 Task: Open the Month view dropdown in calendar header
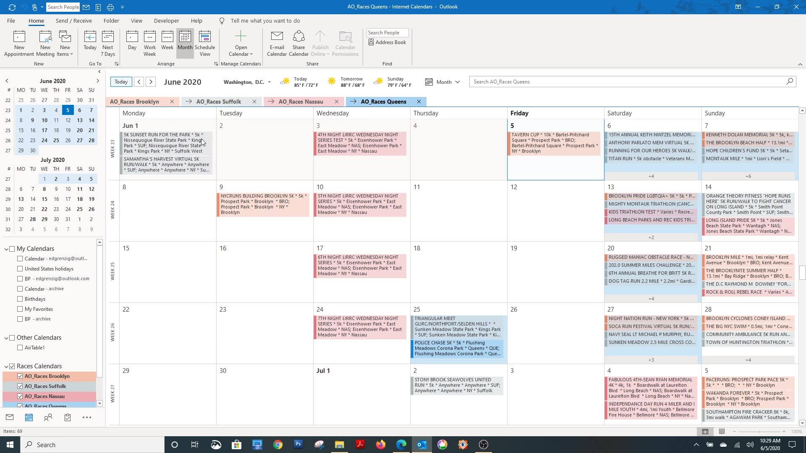pos(442,82)
